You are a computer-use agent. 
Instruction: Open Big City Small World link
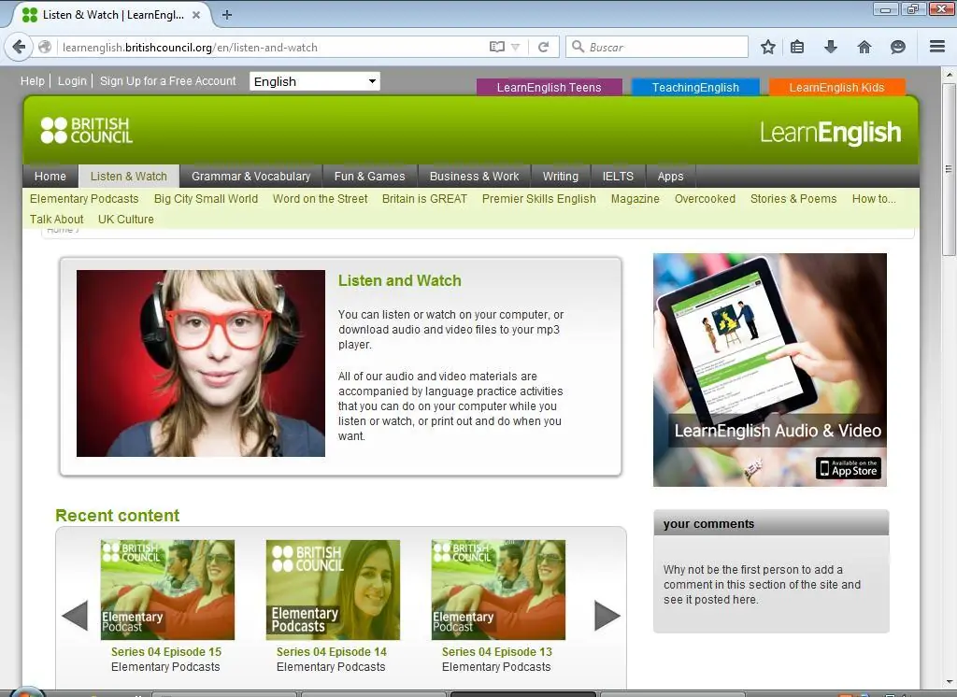pos(206,199)
